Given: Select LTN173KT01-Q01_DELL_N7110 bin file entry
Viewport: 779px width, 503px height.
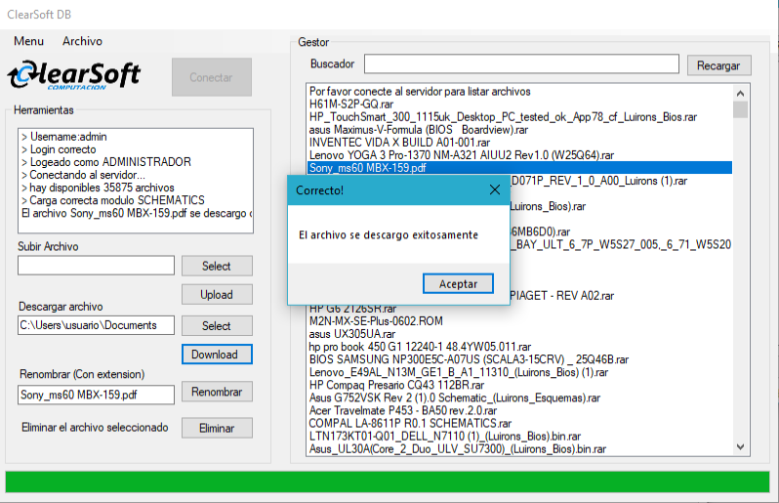Looking at the screenshot, I should [444, 437].
